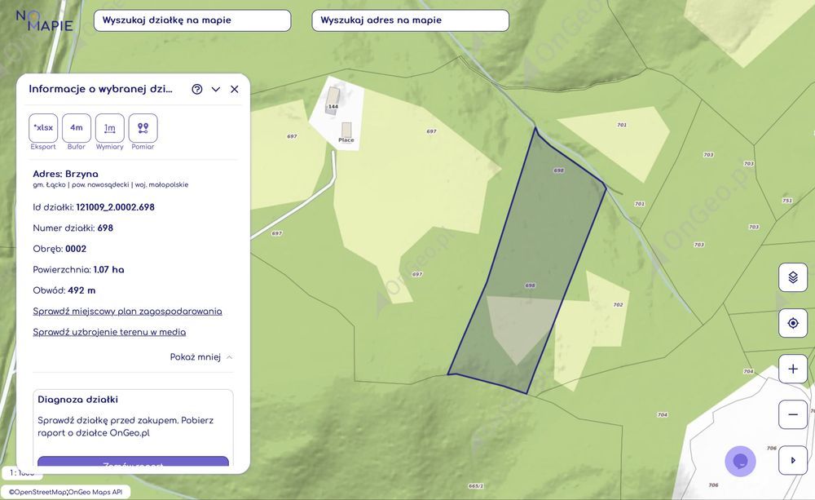The image size is (815, 500).
Task: Click the NaMapie logo
Action: pyautogui.click(x=45, y=20)
